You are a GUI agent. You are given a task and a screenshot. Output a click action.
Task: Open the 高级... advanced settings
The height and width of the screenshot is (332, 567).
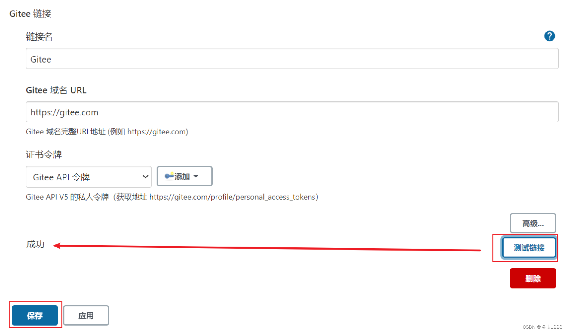(x=533, y=223)
